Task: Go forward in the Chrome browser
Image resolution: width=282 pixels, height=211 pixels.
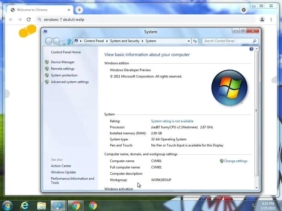Action: [20, 20]
